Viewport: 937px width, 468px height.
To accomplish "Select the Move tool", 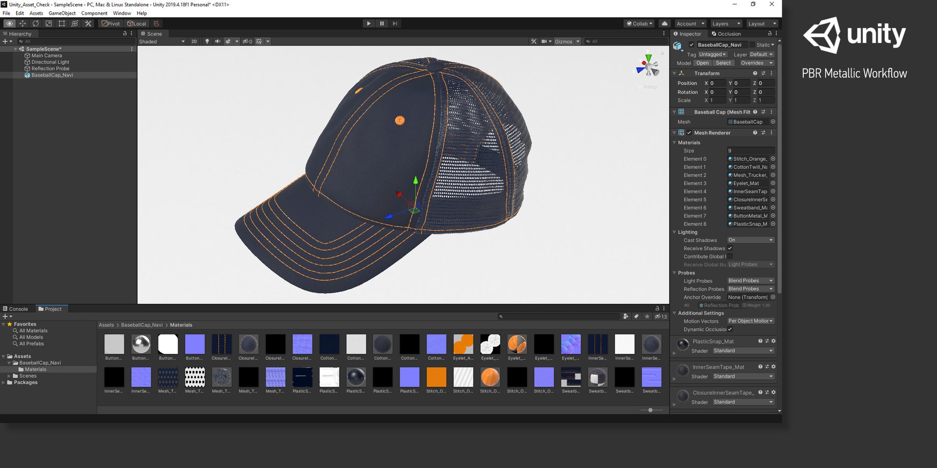I will point(22,23).
